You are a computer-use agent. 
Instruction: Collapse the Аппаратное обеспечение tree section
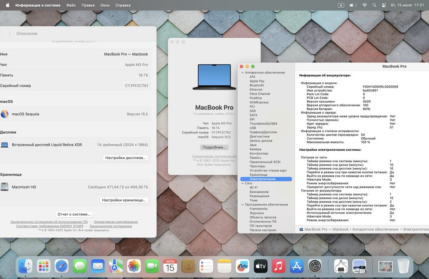click(243, 73)
